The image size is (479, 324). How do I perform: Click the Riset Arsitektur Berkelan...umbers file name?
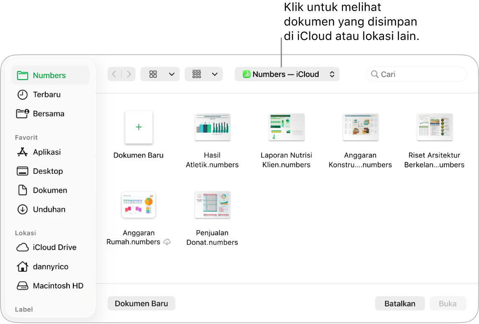[x=434, y=160]
